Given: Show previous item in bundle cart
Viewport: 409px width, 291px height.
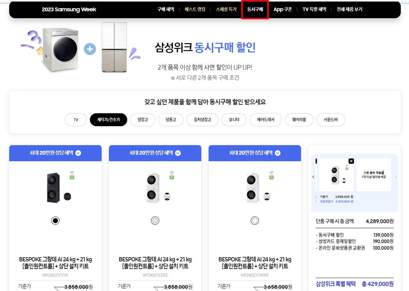Looking at the screenshot, I should 313,177.
